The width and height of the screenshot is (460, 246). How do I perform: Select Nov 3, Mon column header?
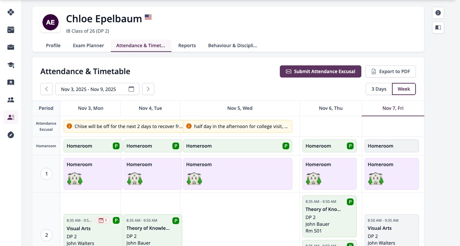(x=91, y=108)
